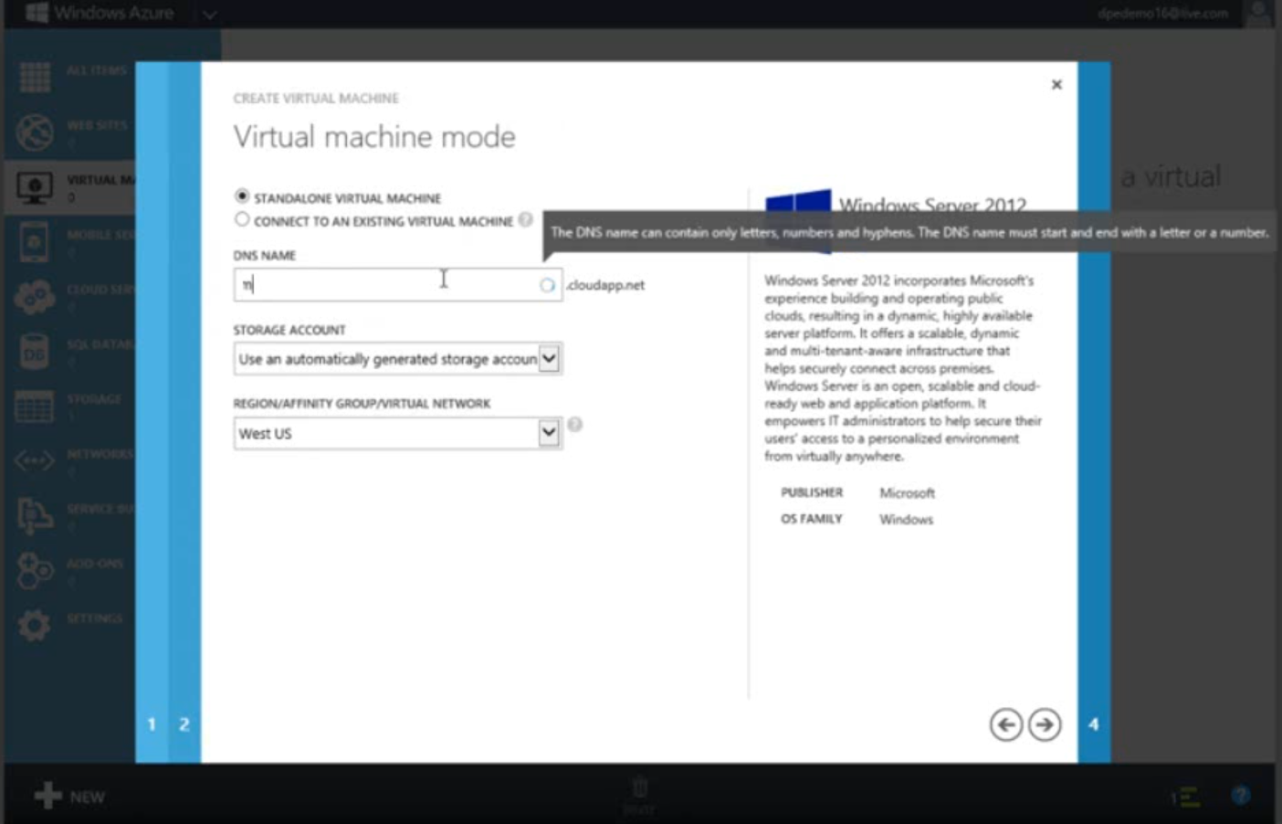
Task: Open Storage table icon in sidebar
Action: click(35, 407)
